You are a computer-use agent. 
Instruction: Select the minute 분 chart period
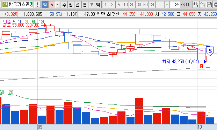coord(85,5)
